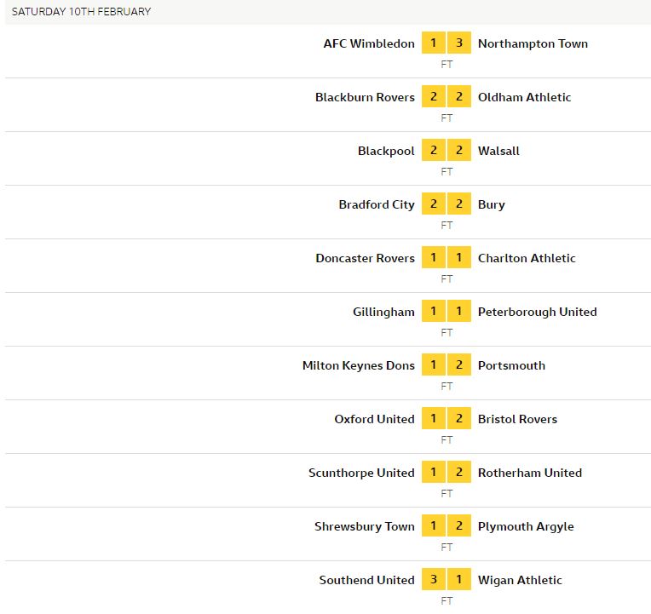Image resolution: width=651 pixels, height=614 pixels.
Task: Open the AFC Wimbledon team link
Action: 369,43
